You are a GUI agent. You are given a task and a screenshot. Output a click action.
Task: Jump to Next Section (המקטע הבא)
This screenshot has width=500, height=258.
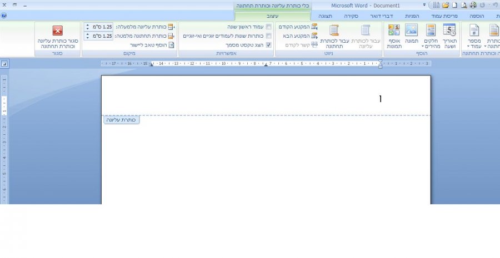[300, 36]
